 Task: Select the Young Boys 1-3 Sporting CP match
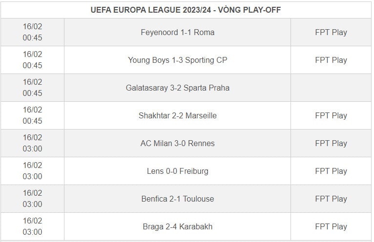pos(177,60)
